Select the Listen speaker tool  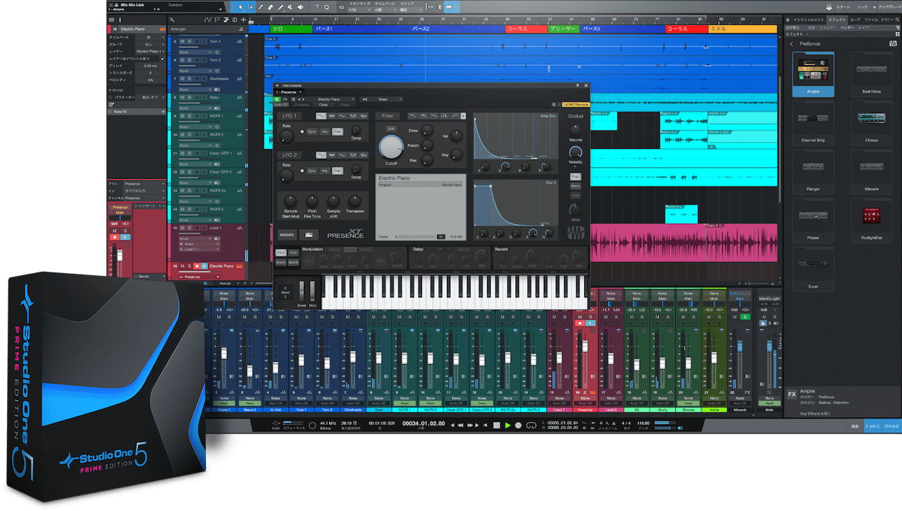pyautogui.click(x=300, y=7)
